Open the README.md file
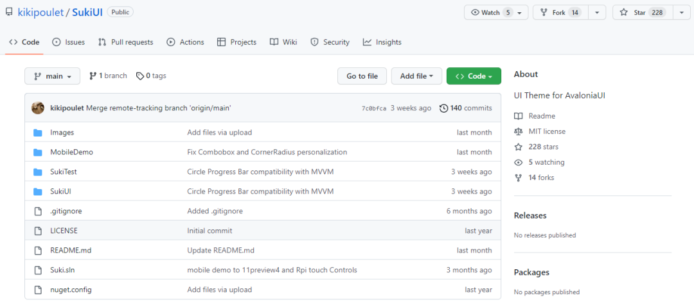 point(71,251)
